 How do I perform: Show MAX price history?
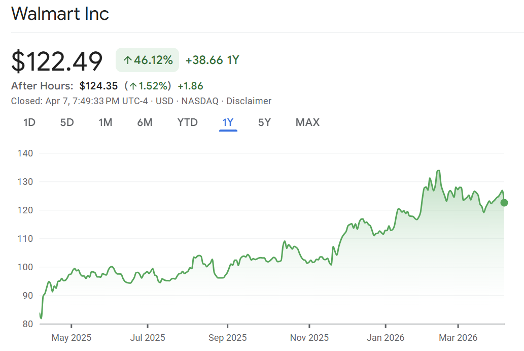[x=307, y=122]
